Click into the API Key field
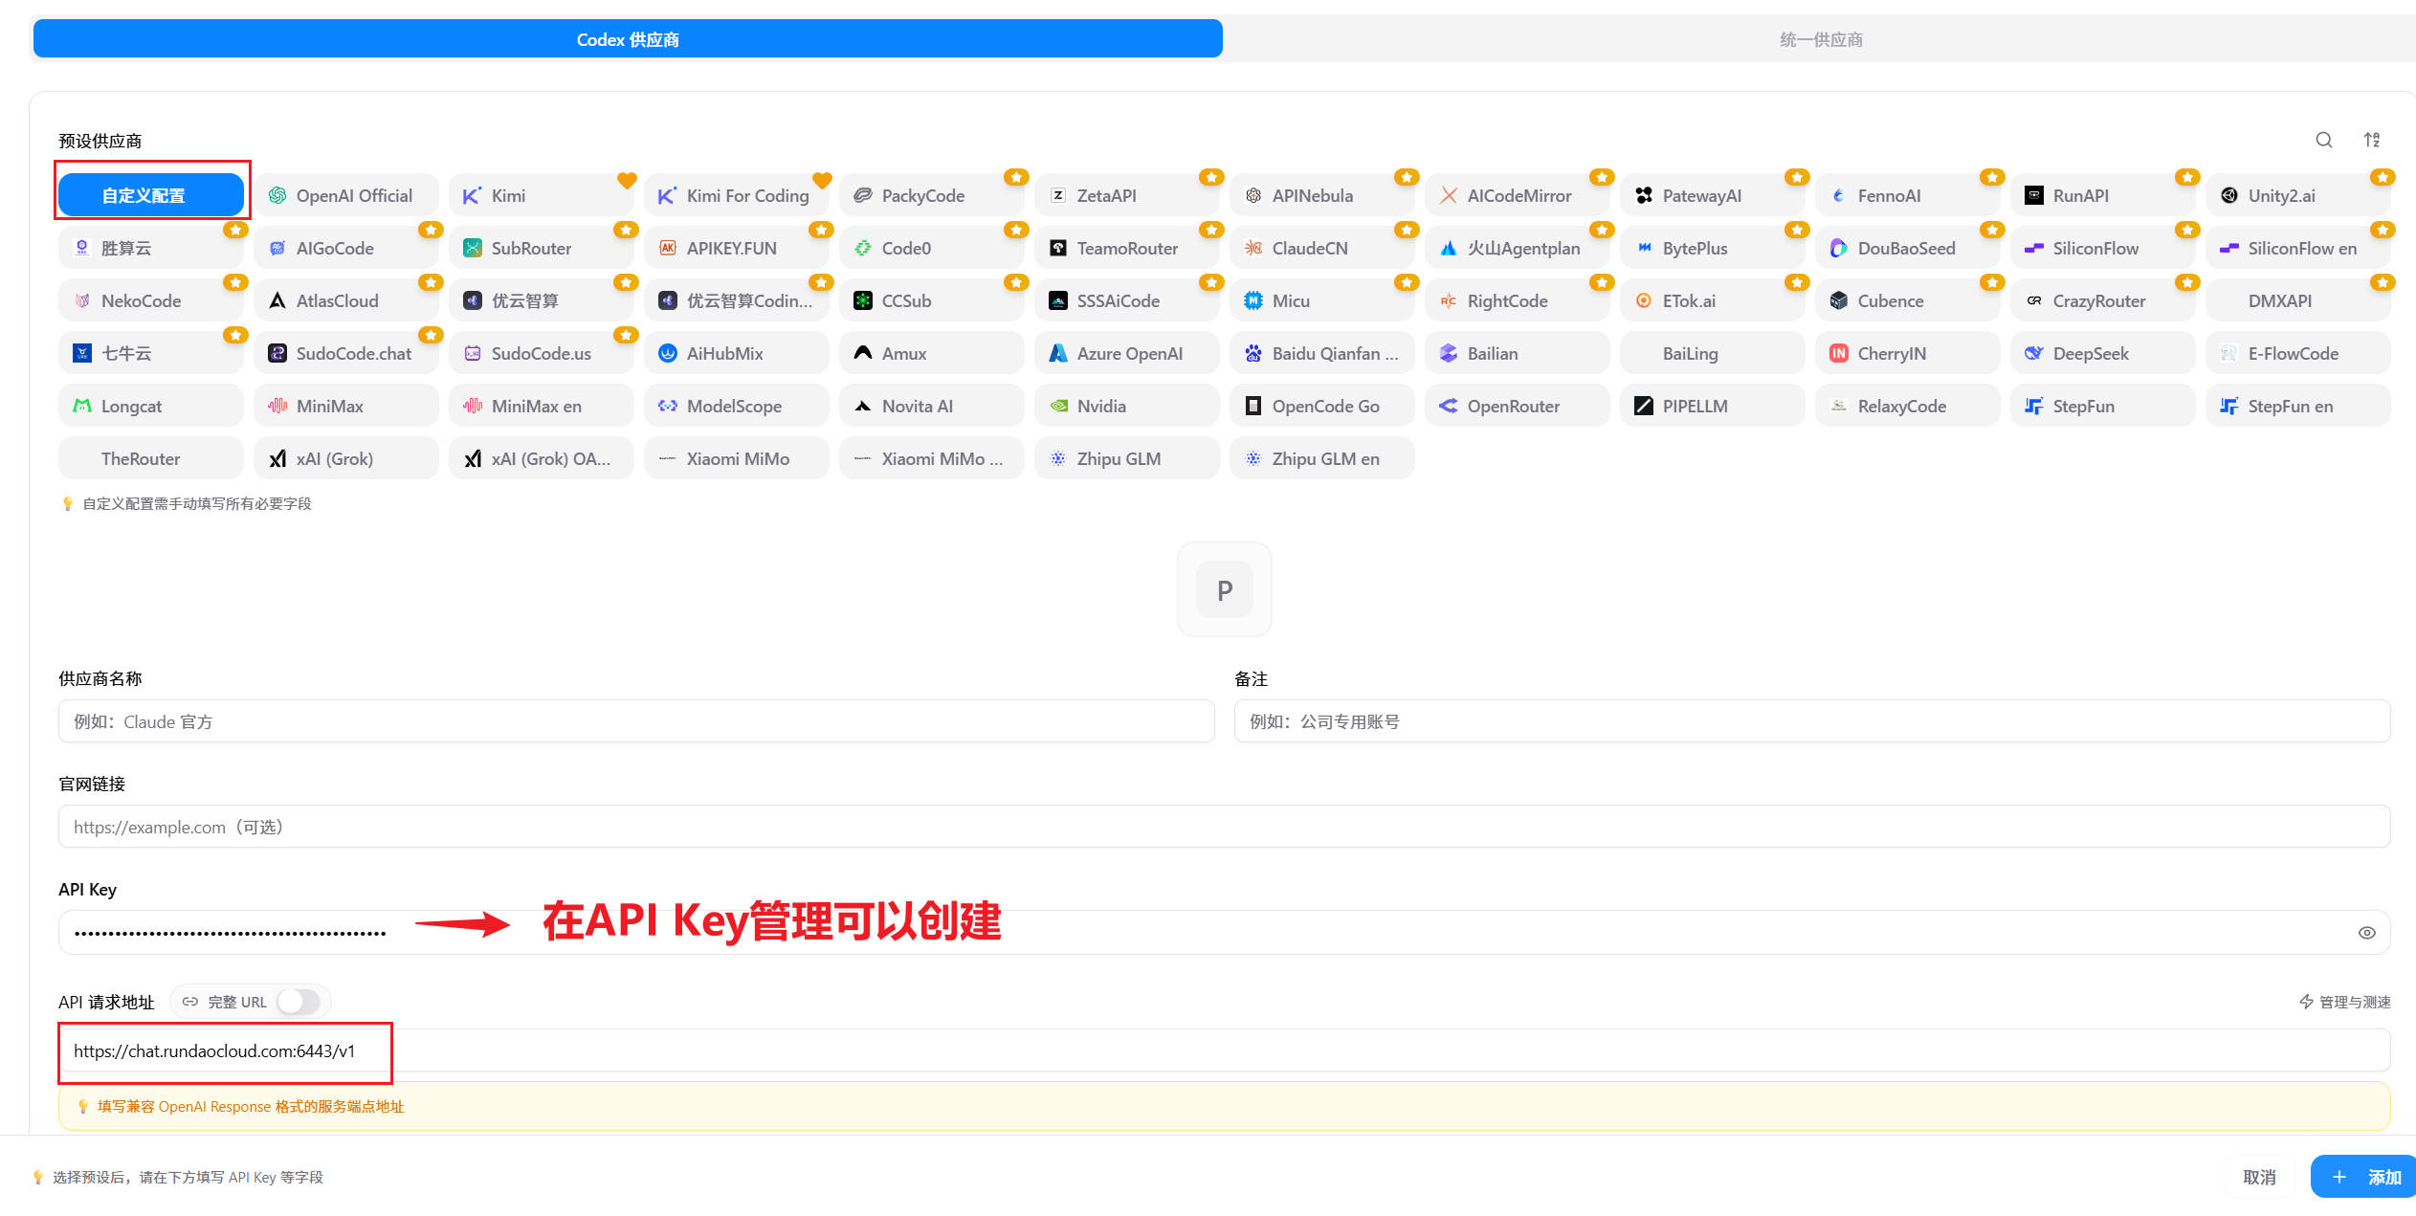The height and width of the screenshot is (1216, 2416). 1225,933
